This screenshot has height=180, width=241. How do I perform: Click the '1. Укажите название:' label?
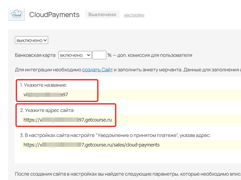(x=44, y=85)
